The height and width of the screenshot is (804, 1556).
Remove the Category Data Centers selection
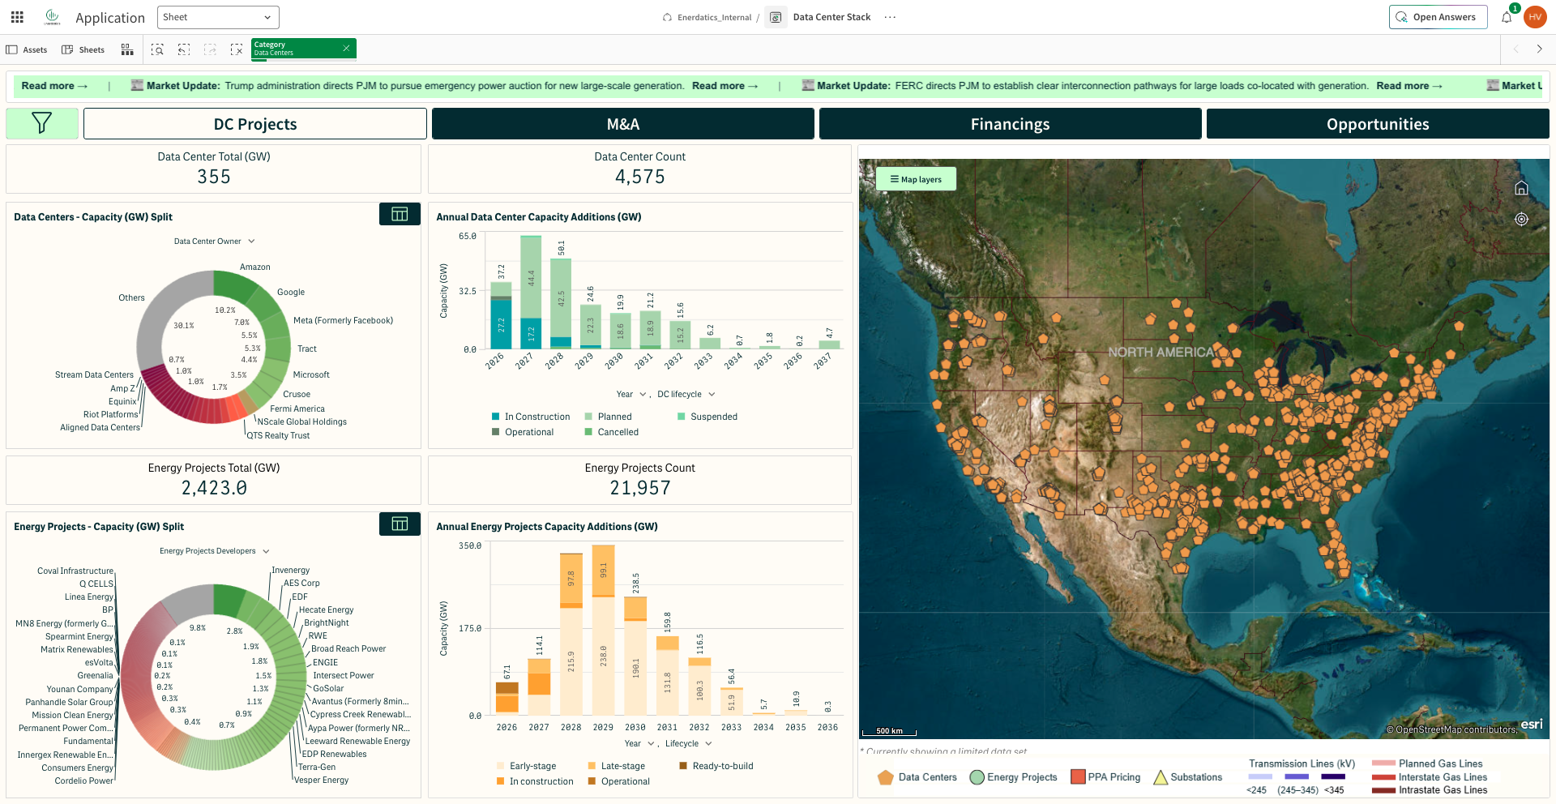click(346, 49)
